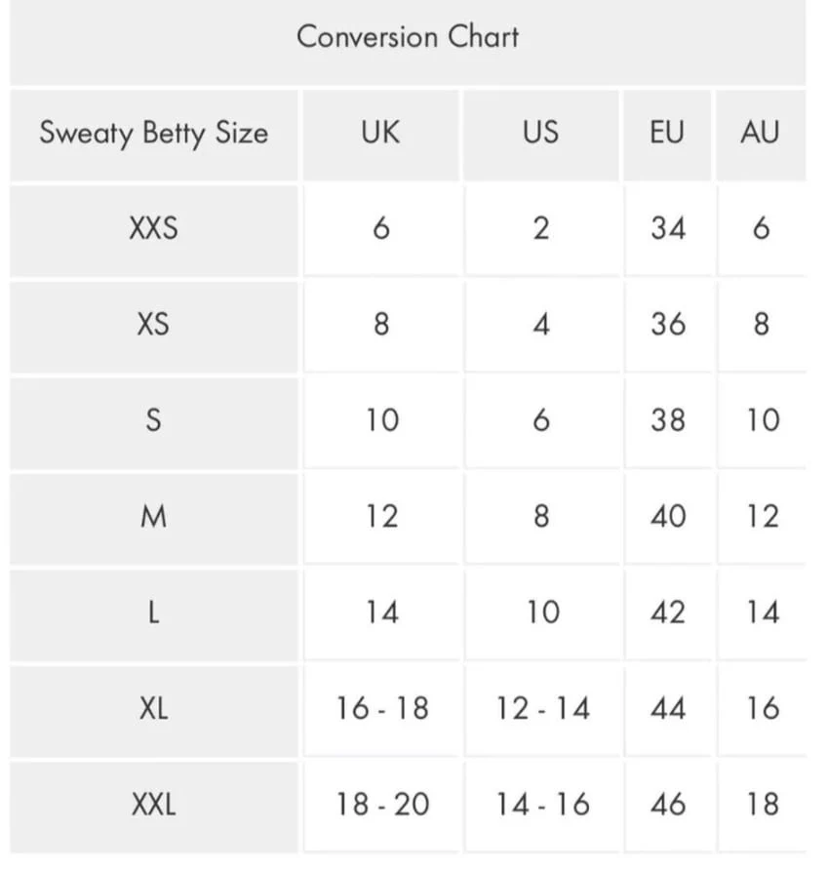Select the US 14 - 16 cell
This screenshot has height=869, width=828.
coord(542,805)
